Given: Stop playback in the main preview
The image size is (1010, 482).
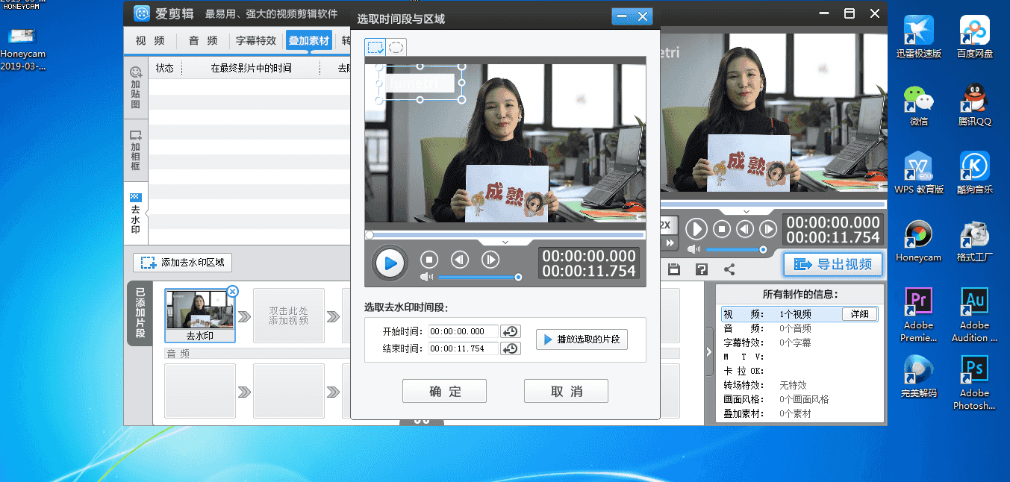Looking at the screenshot, I should coord(721,228).
